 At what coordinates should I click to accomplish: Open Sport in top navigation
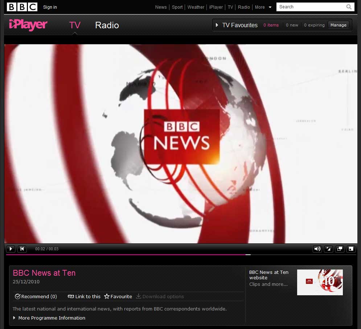[x=177, y=7]
